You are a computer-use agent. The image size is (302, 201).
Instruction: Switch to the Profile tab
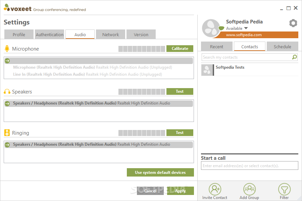[19, 35]
